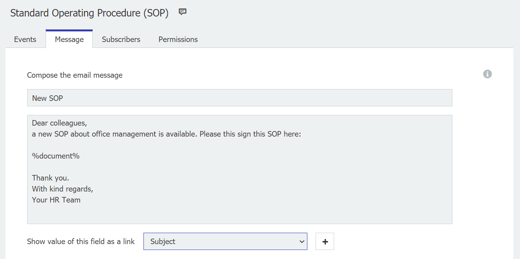Click the 'Show value of this field as a link' label

81,241
